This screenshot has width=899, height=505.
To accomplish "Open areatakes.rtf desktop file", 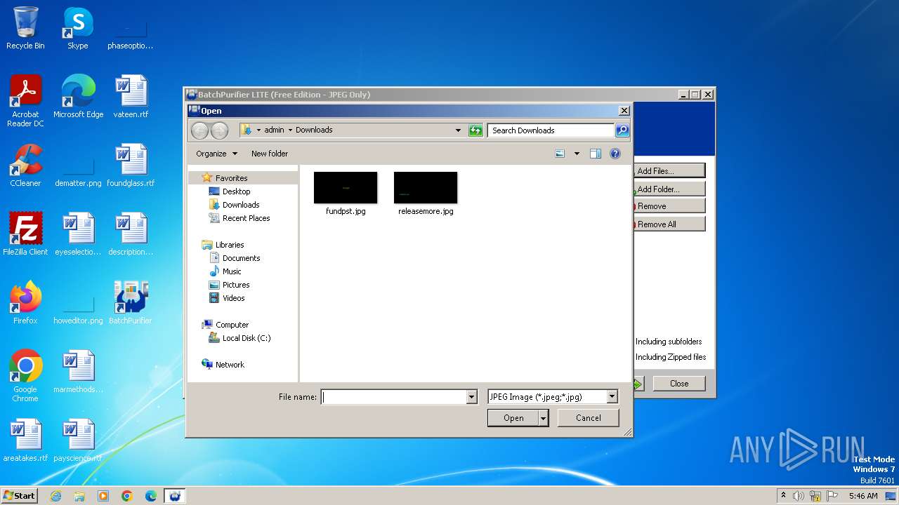I will pos(25,440).
